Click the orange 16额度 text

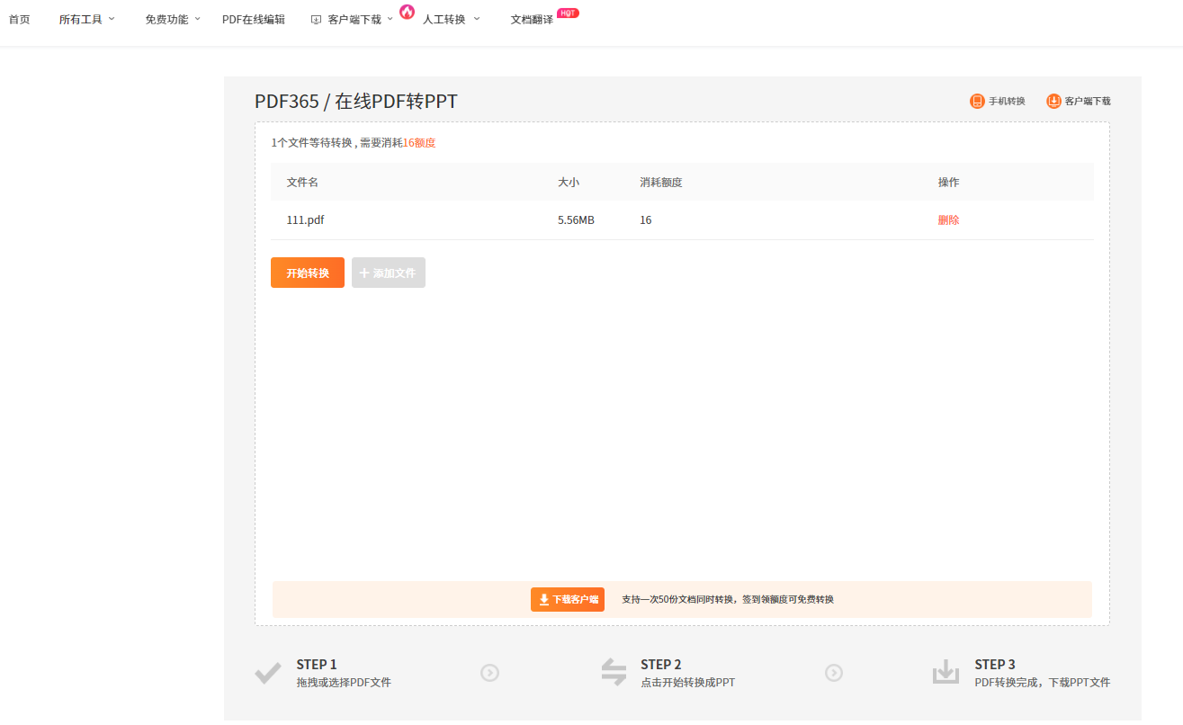(x=419, y=142)
